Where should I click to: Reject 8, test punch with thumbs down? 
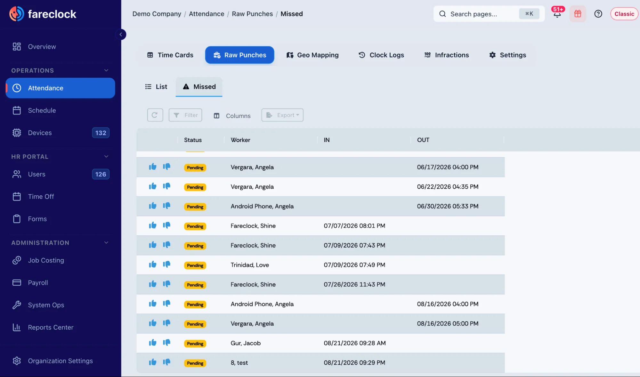(166, 362)
